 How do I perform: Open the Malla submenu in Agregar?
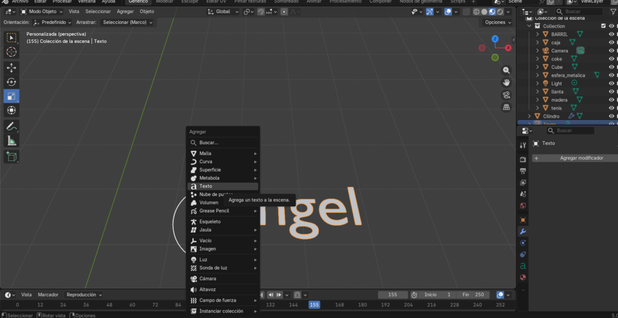point(206,153)
